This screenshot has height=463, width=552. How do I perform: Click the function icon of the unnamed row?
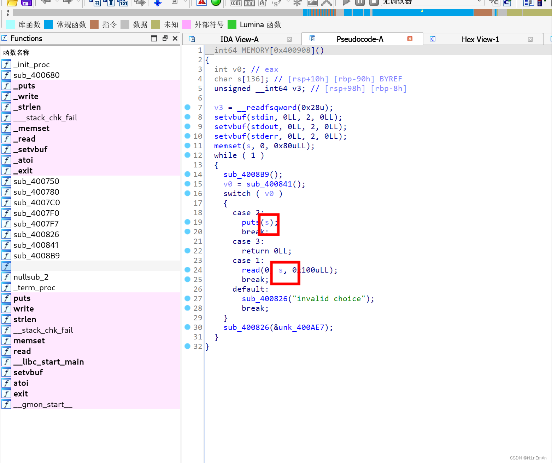point(6,266)
